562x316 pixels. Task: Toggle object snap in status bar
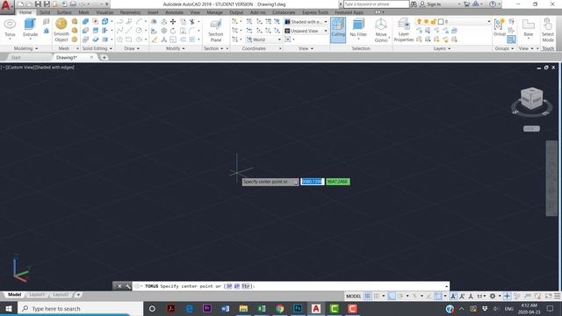[438, 296]
